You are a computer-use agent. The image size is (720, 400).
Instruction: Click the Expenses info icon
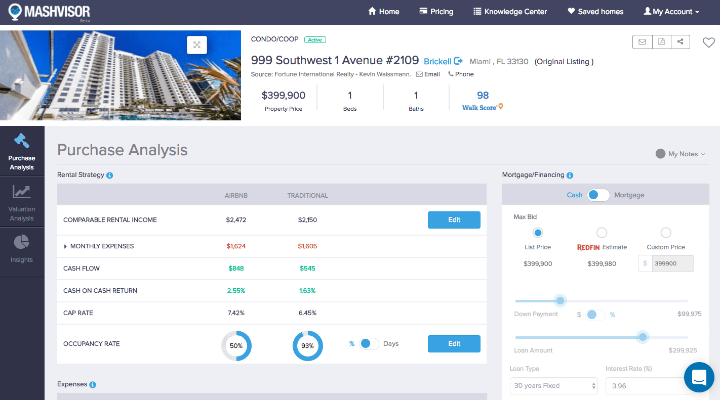coord(93,385)
